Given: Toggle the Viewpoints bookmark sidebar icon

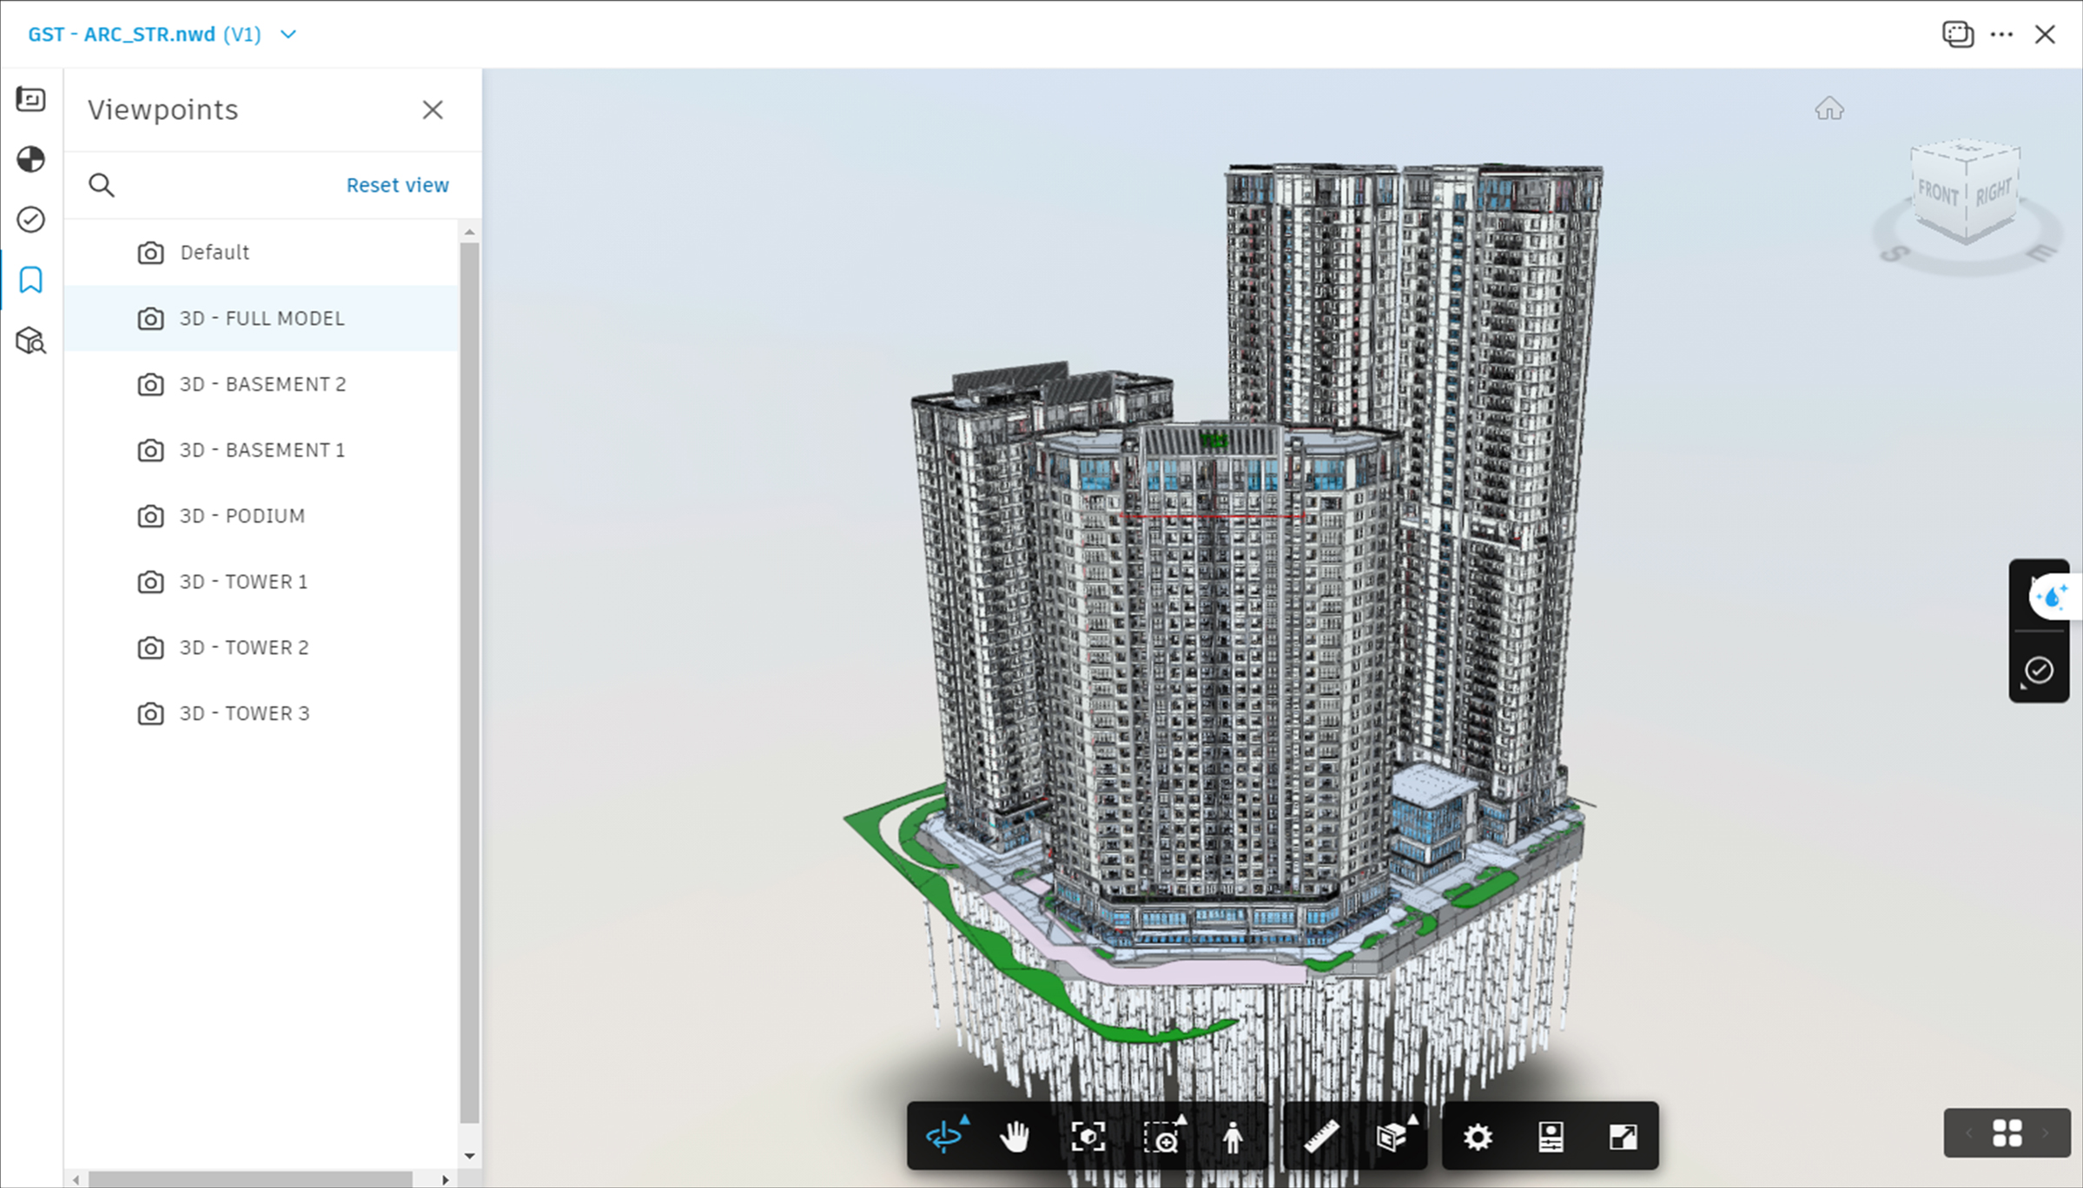Looking at the screenshot, I should coord(30,280).
